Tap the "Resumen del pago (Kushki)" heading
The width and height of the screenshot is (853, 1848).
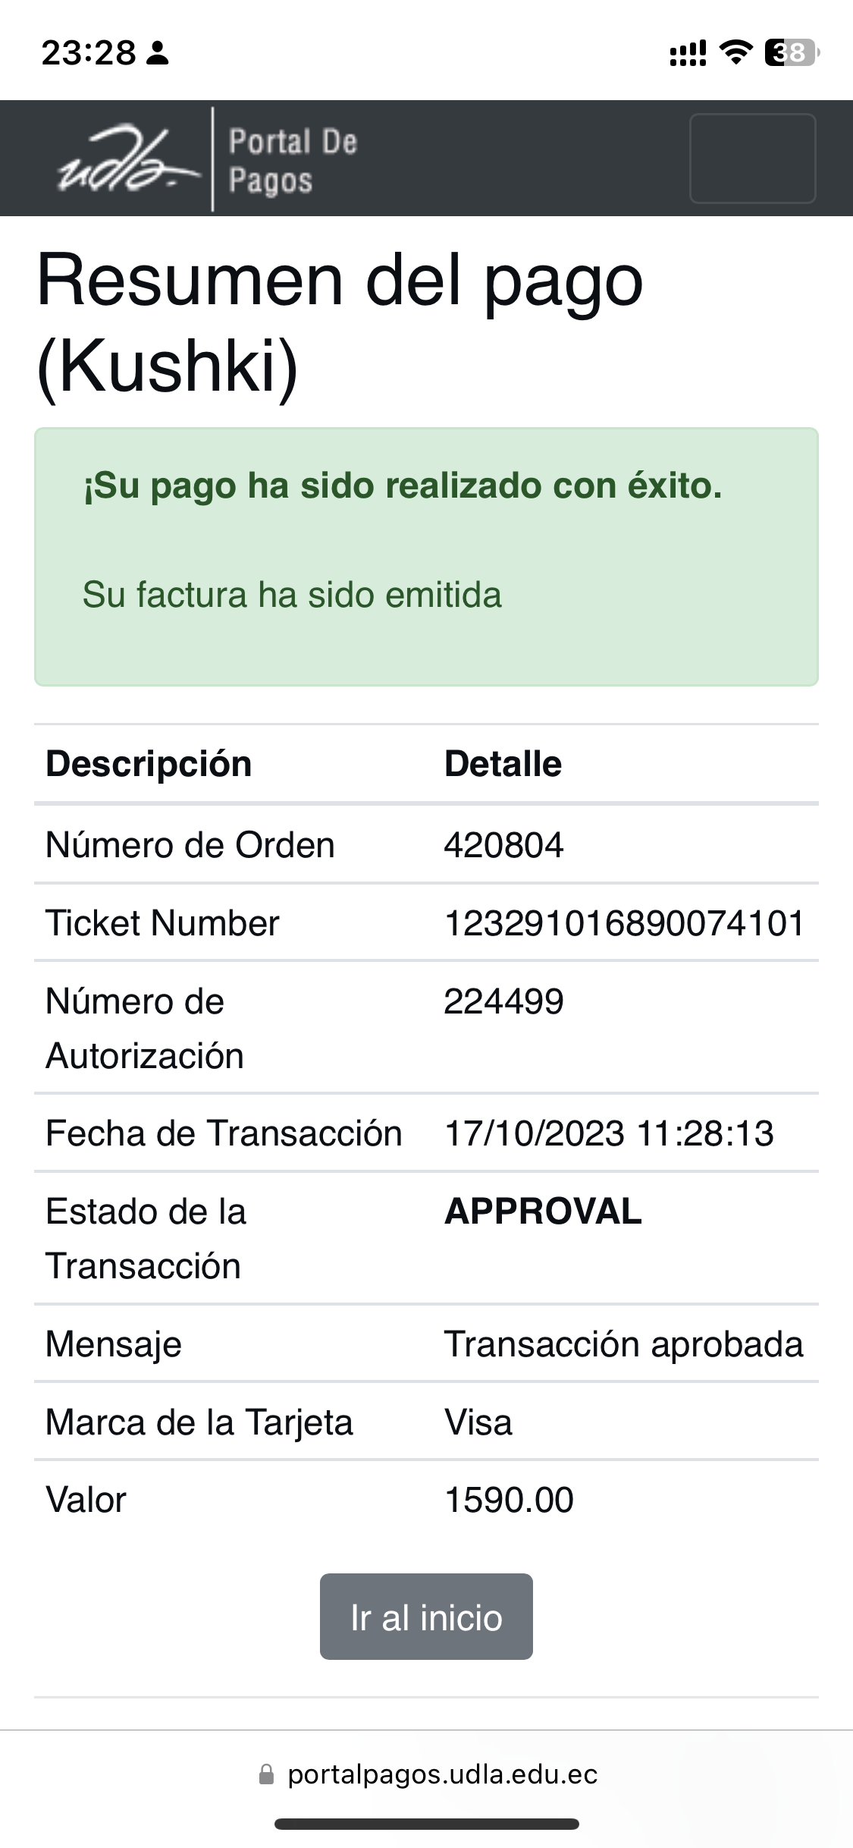pos(340,323)
